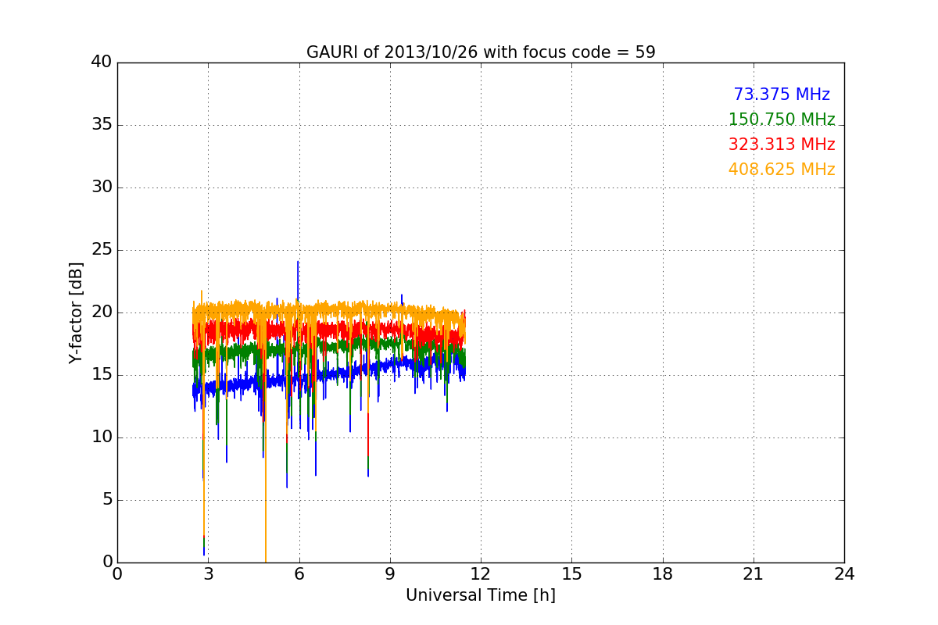Screen dimensions: 938x625
Task: Select the y-axis tick label 5
Action: [x=107, y=500]
